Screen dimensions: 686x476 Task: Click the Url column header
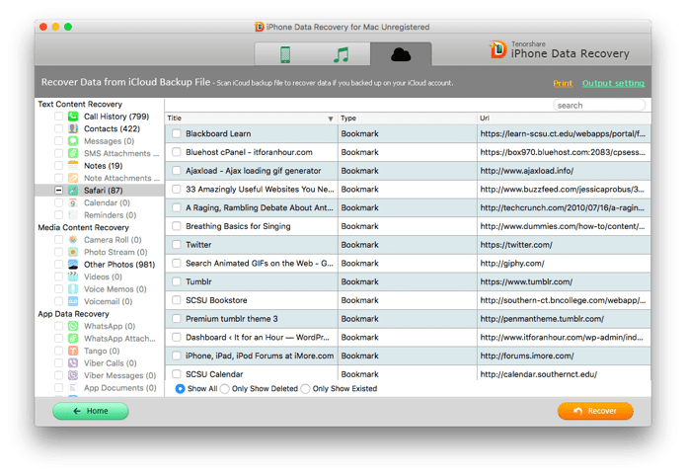tap(564, 119)
